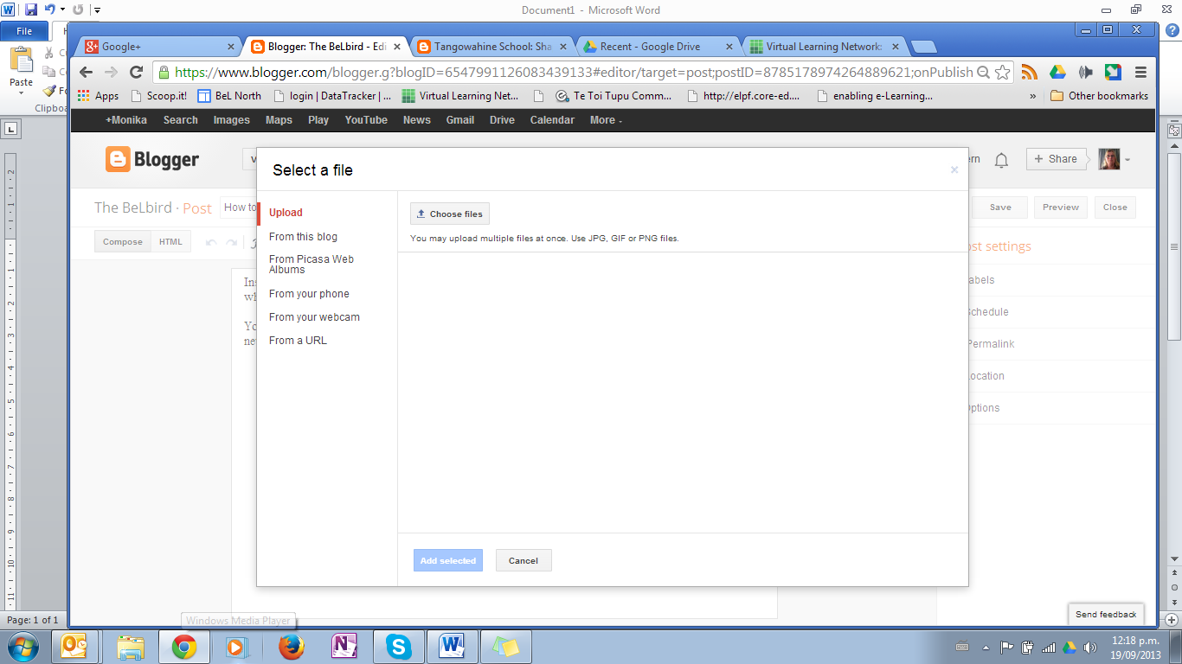Select From Picasa Web Albums source
Viewport: 1182px width, 664px height.
(312, 265)
